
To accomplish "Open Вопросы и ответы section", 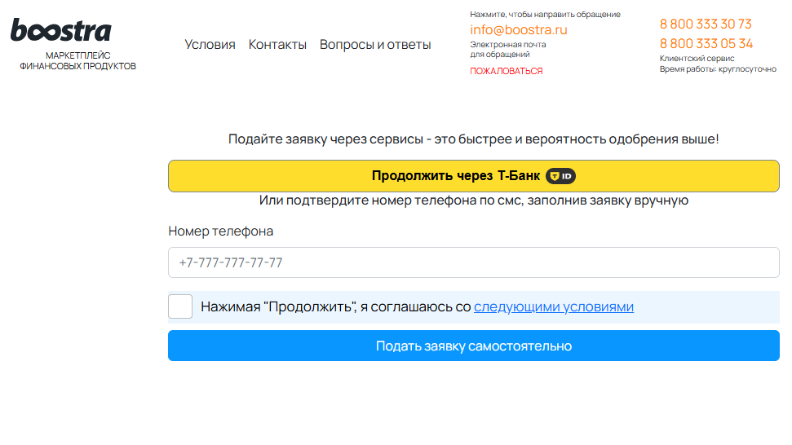I will (375, 45).
